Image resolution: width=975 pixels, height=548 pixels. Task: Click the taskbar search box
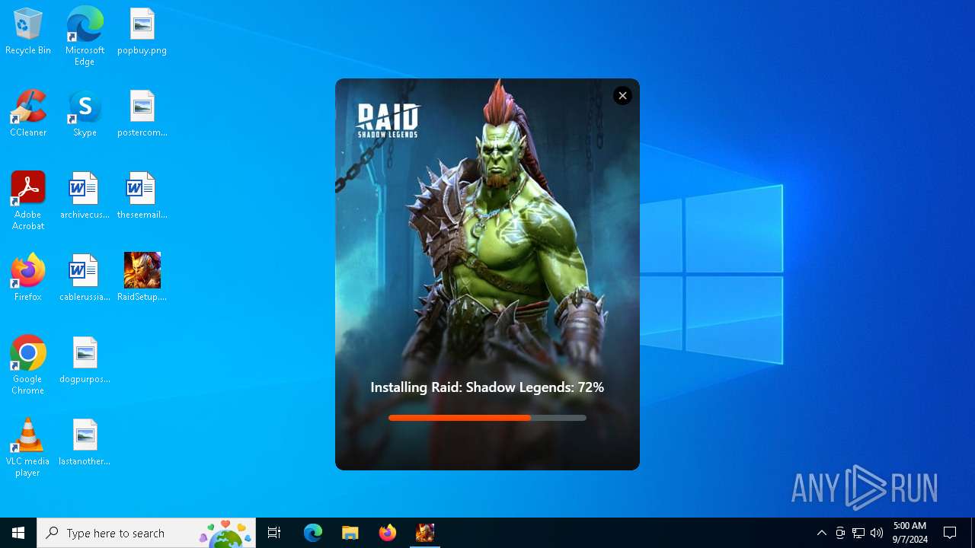click(146, 533)
